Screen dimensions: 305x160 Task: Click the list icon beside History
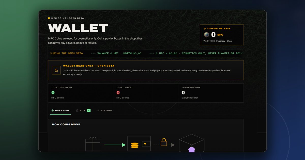pyautogui.click(x=98, y=110)
